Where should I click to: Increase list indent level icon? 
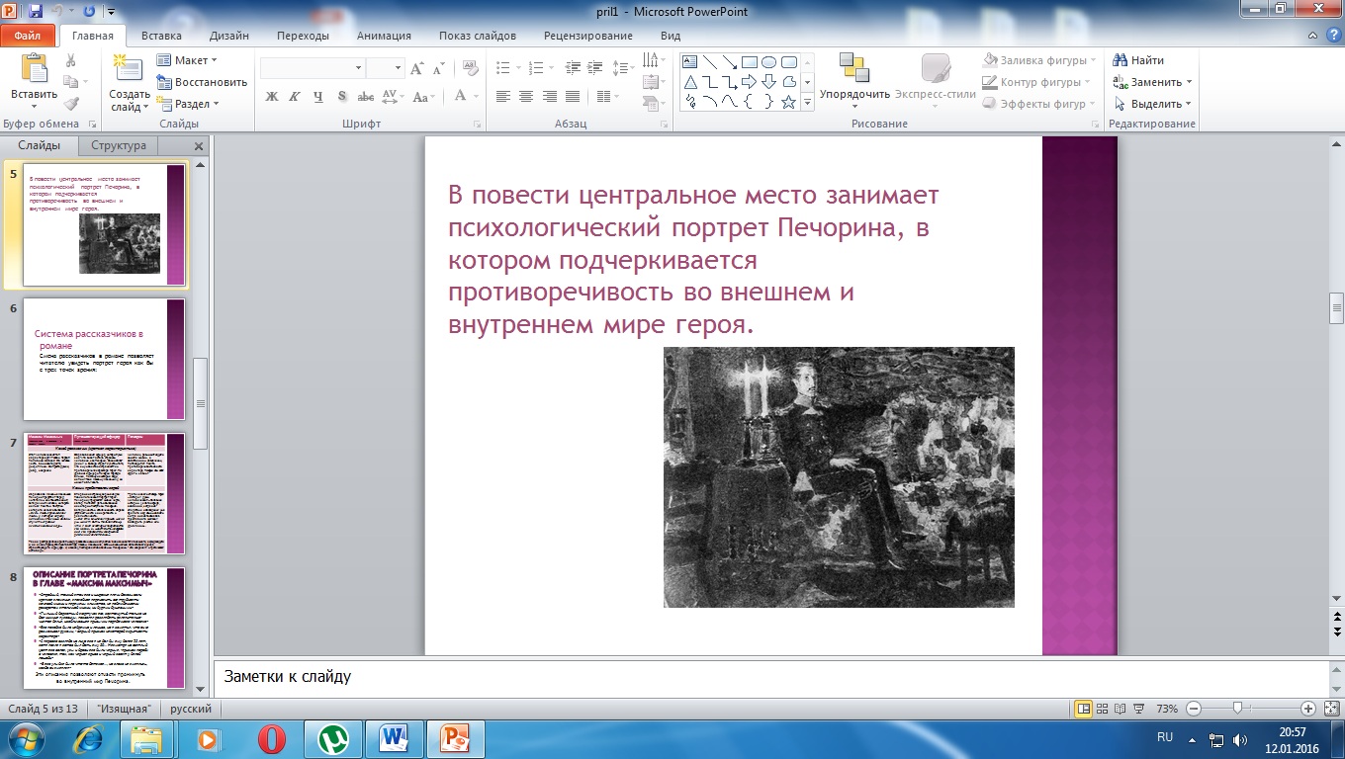pos(595,68)
